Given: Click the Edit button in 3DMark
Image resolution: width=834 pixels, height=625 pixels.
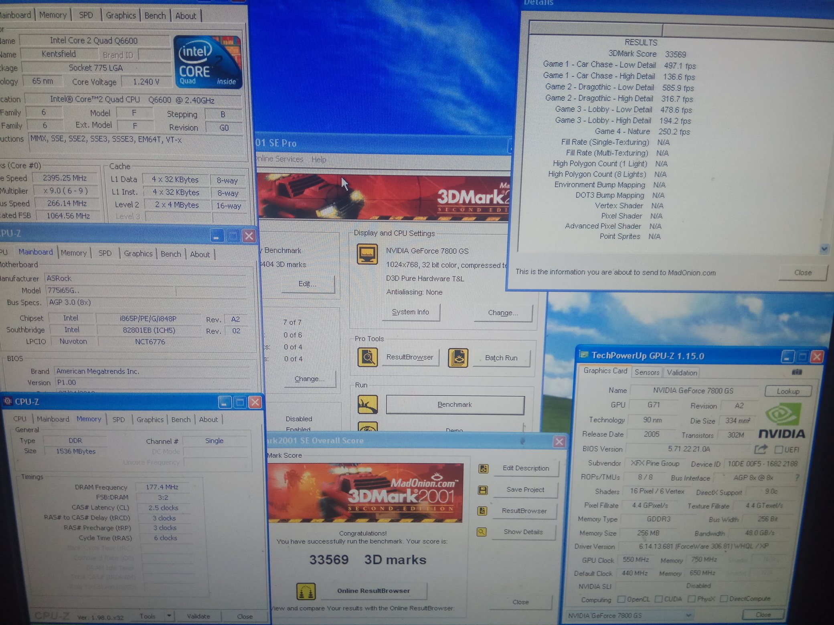Looking at the screenshot, I should pyautogui.click(x=307, y=284).
